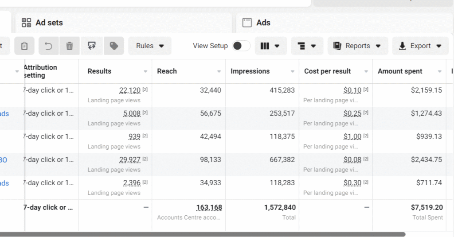Open the Results column header menu arrow
This screenshot has width=454, height=237.
point(145,72)
